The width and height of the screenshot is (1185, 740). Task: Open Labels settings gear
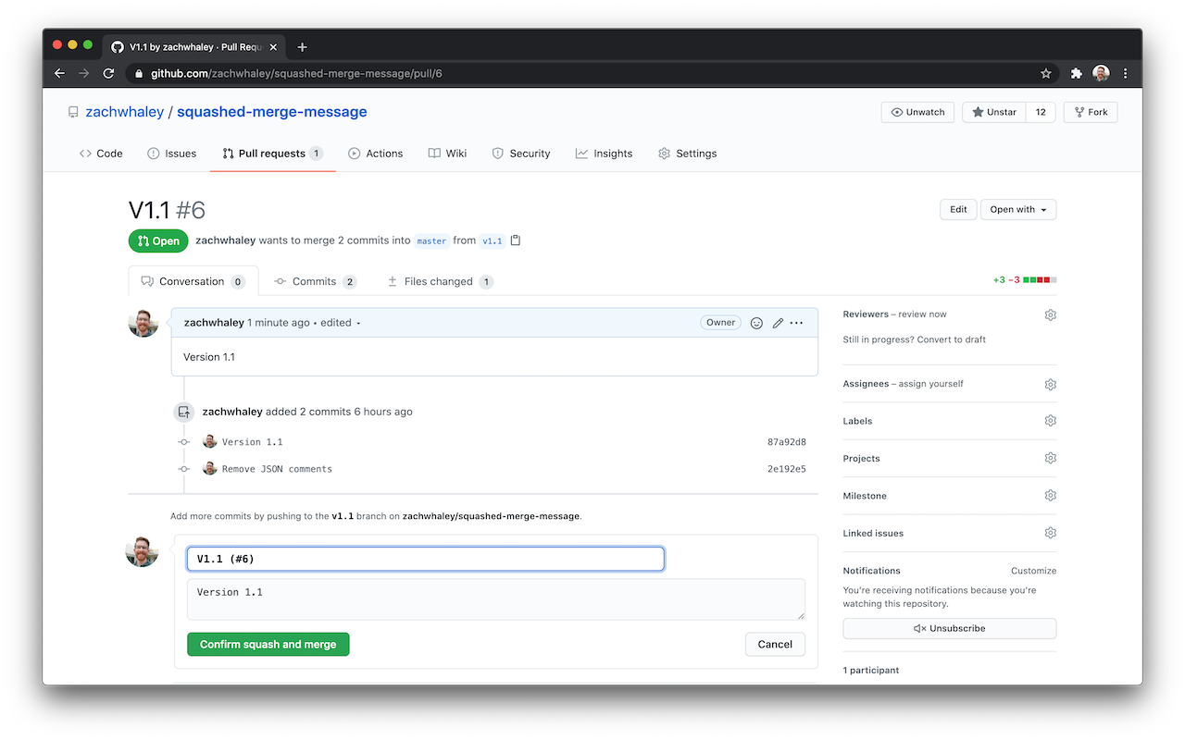pyautogui.click(x=1051, y=421)
